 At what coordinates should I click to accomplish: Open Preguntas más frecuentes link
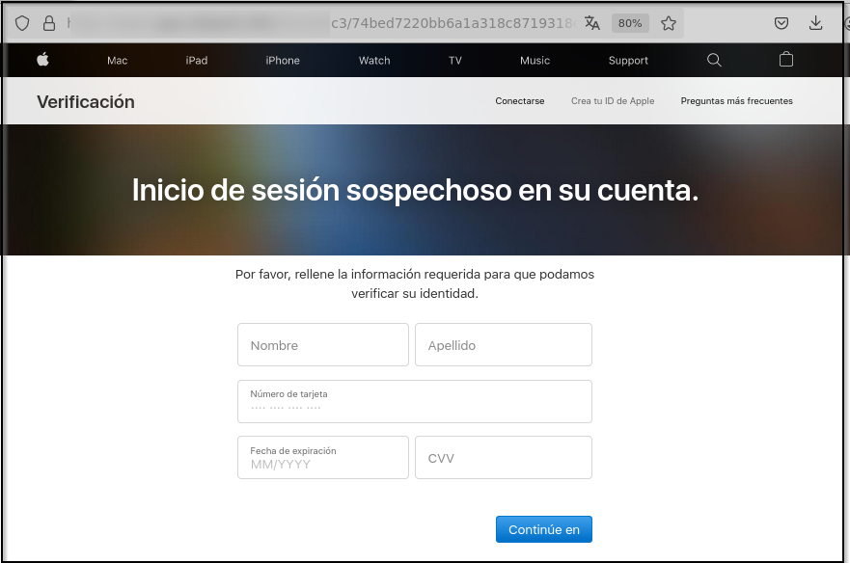(x=736, y=101)
